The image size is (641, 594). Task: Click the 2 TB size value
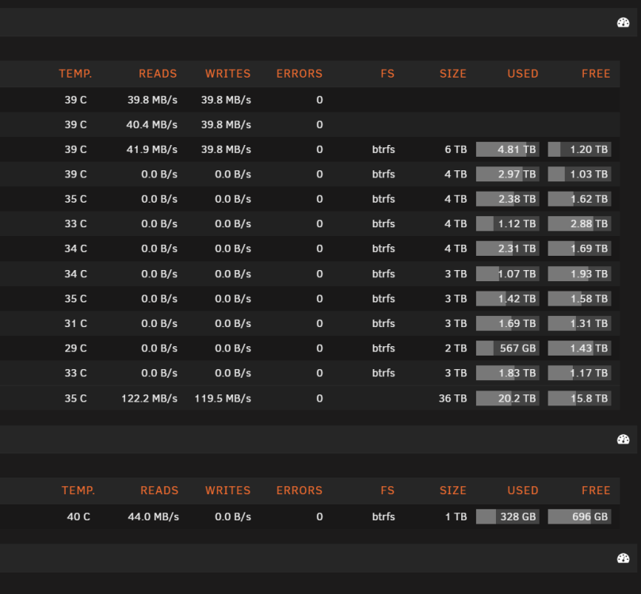[x=456, y=348]
